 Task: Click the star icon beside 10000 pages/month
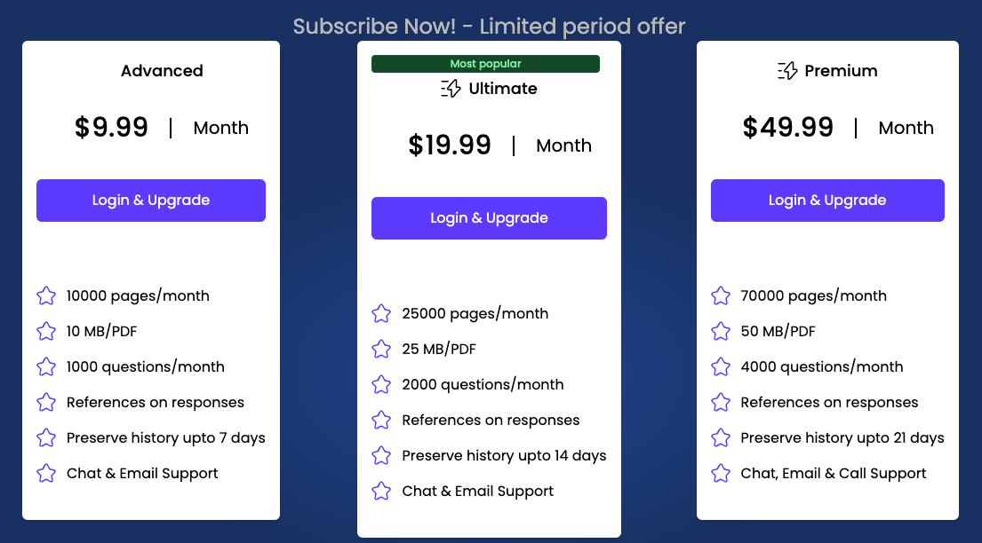(x=45, y=295)
